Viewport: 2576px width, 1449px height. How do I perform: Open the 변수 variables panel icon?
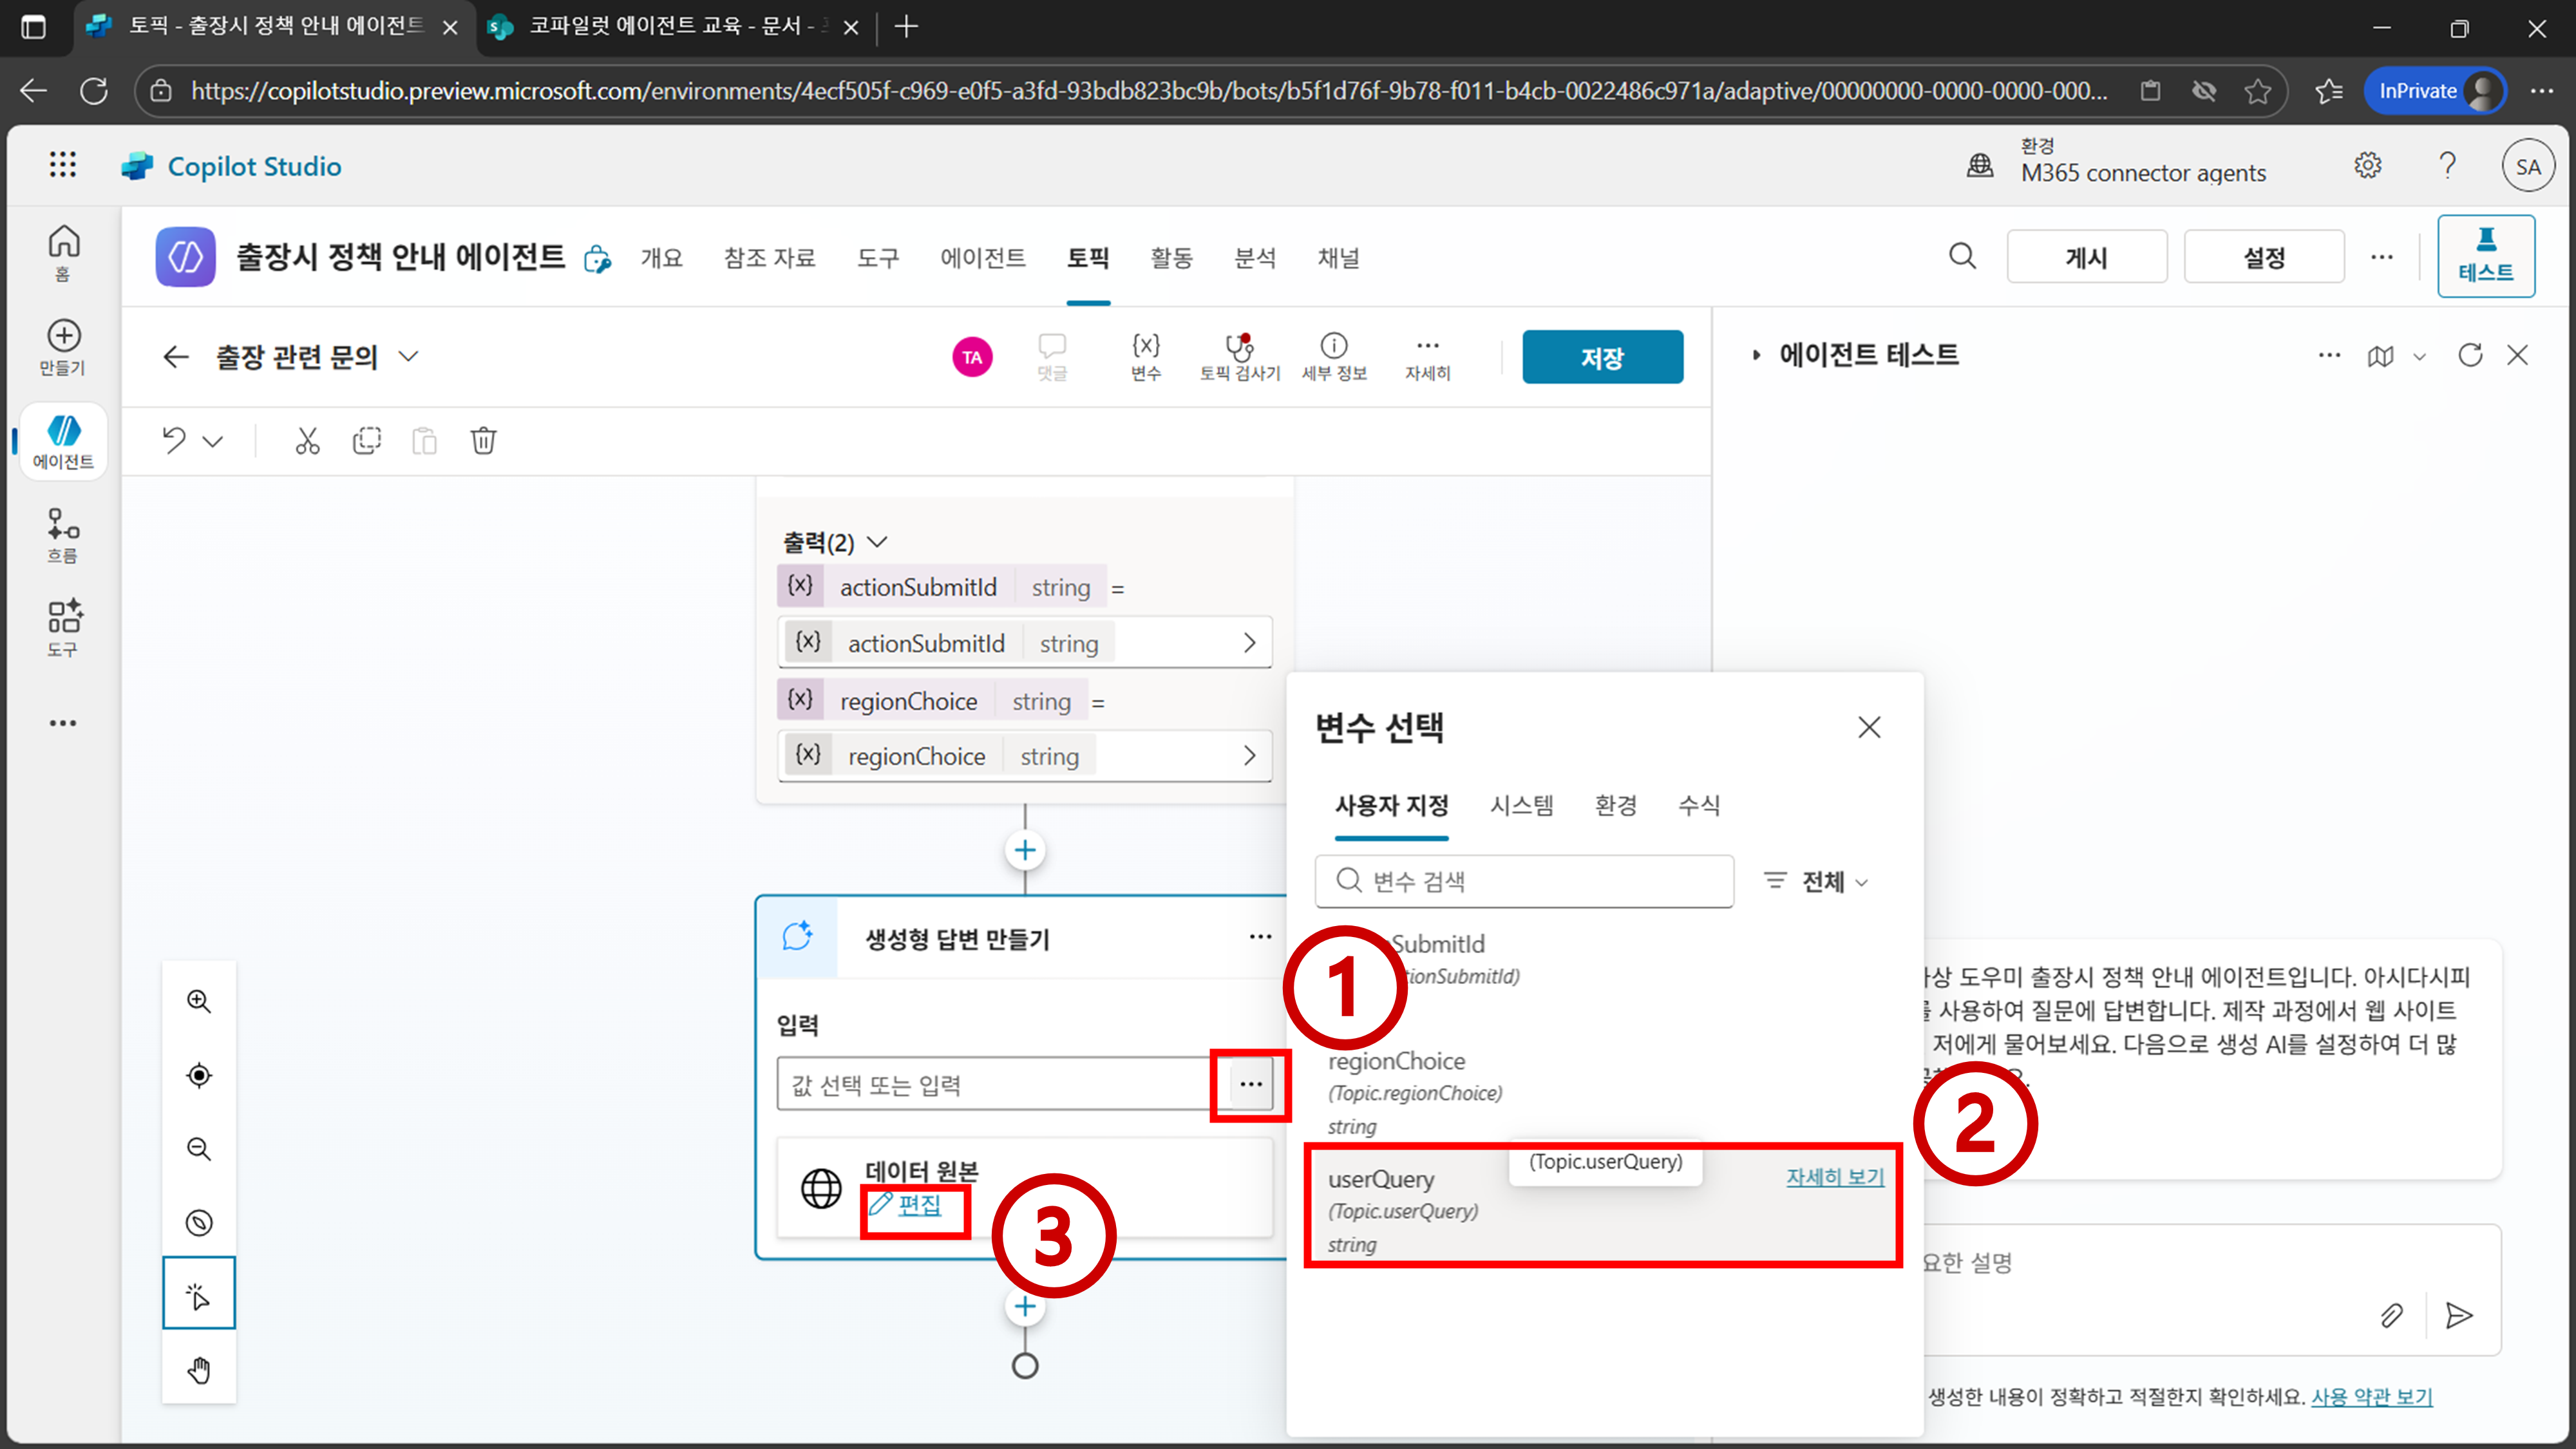[1145, 356]
